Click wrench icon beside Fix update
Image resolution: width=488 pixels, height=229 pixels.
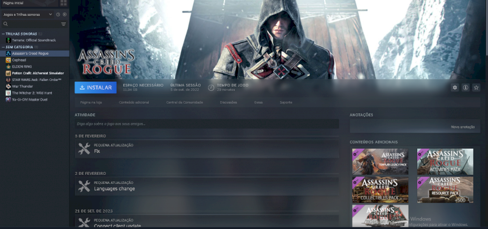pos(84,149)
